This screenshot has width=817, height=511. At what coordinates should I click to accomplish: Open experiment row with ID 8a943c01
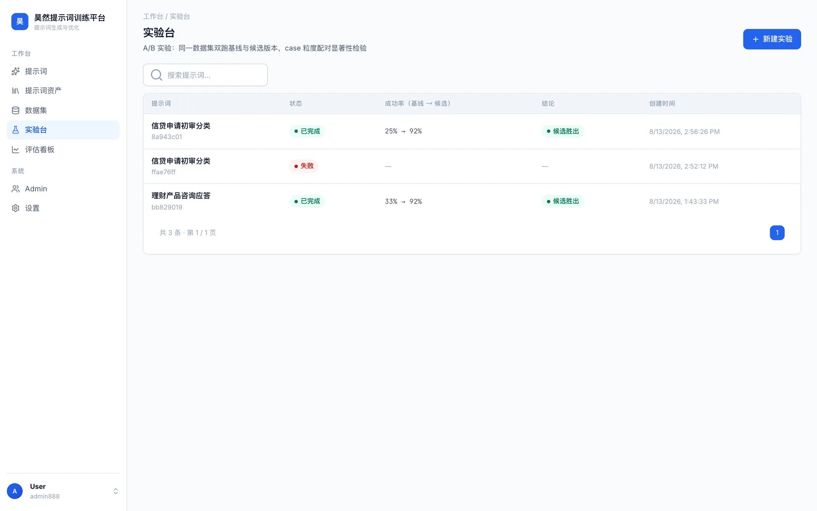472,131
